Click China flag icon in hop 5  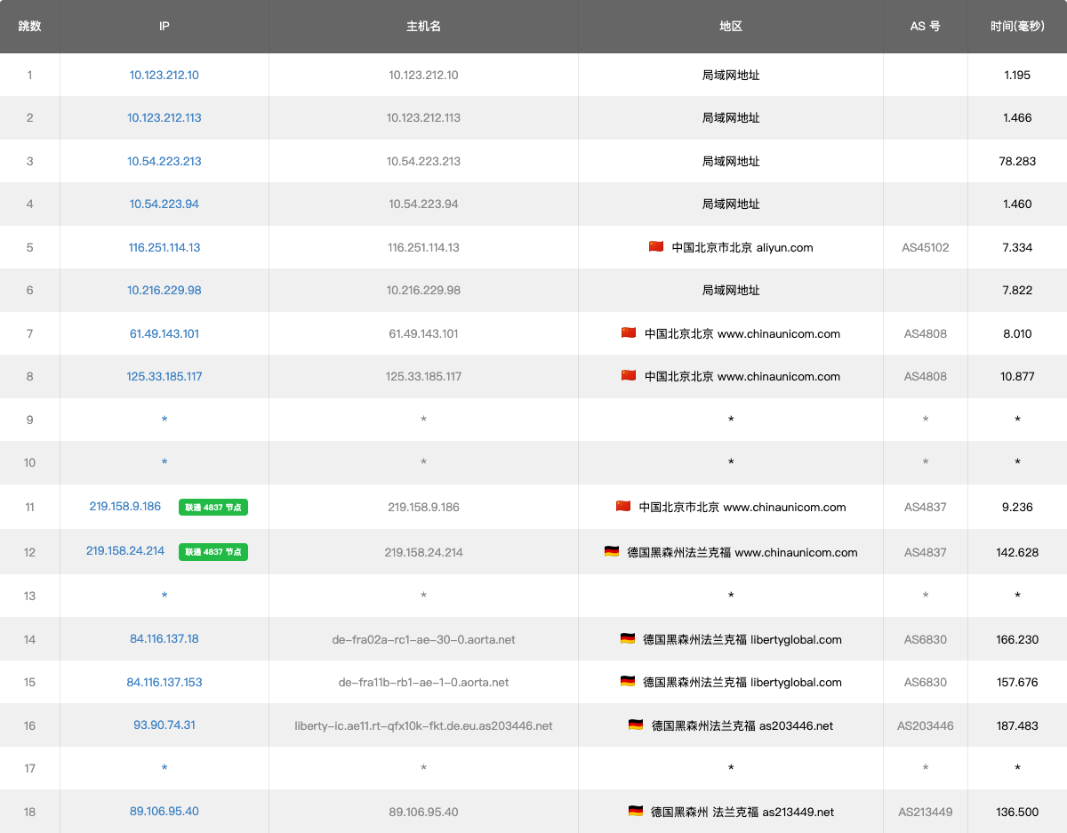coord(656,247)
